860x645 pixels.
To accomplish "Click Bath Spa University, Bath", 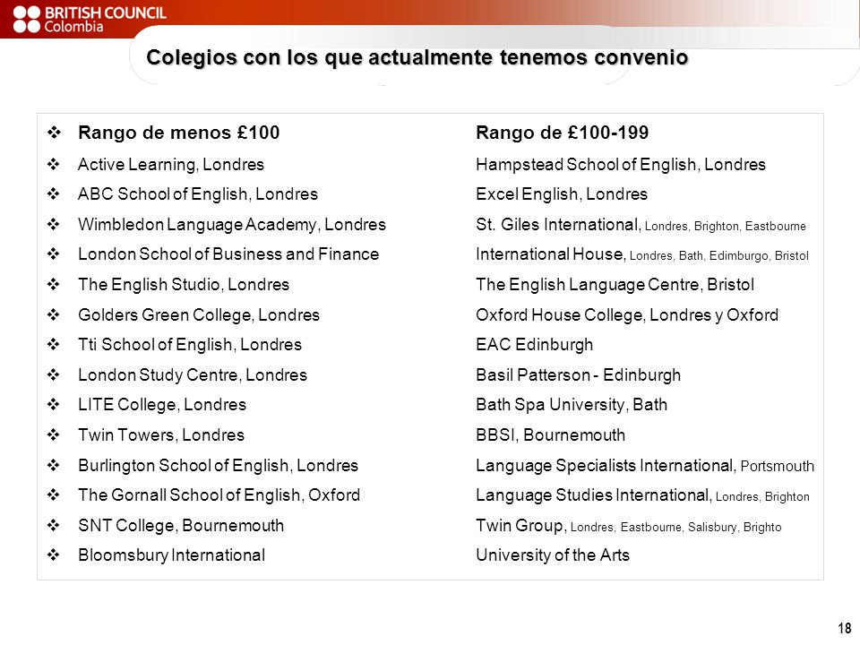I will (x=572, y=405).
